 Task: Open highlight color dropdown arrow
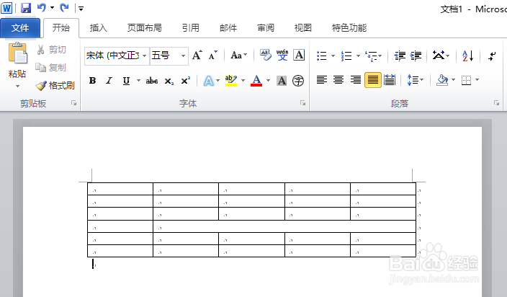[243, 81]
